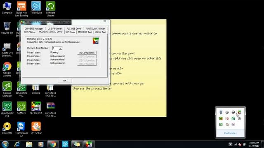Launch the TwidoSuite desktop shortcut
The height and width of the screenshot is (148, 264).
click(36, 8)
